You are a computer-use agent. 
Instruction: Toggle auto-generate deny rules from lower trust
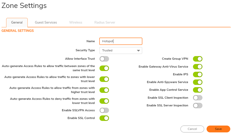coord(104,101)
